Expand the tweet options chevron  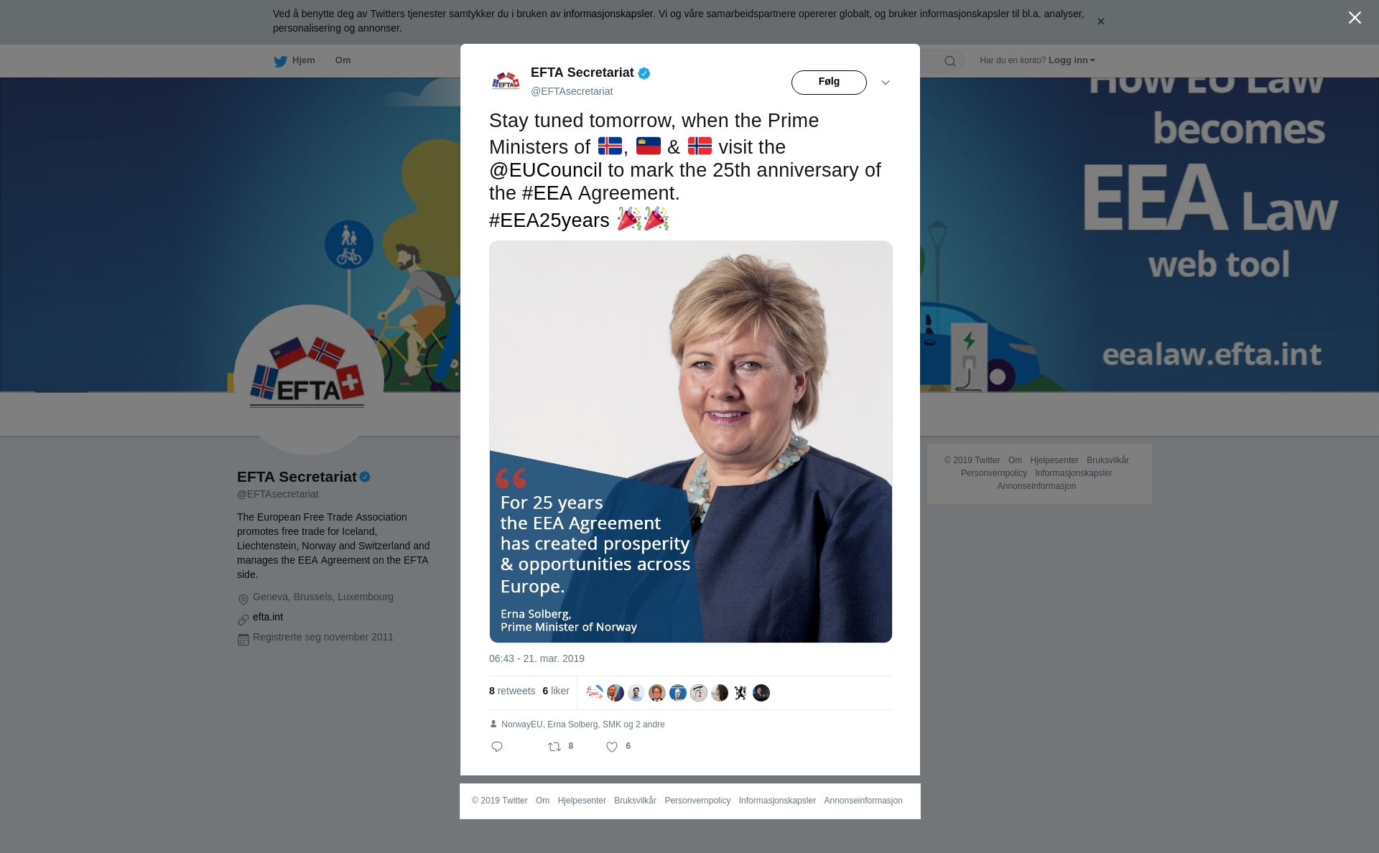pyautogui.click(x=886, y=83)
